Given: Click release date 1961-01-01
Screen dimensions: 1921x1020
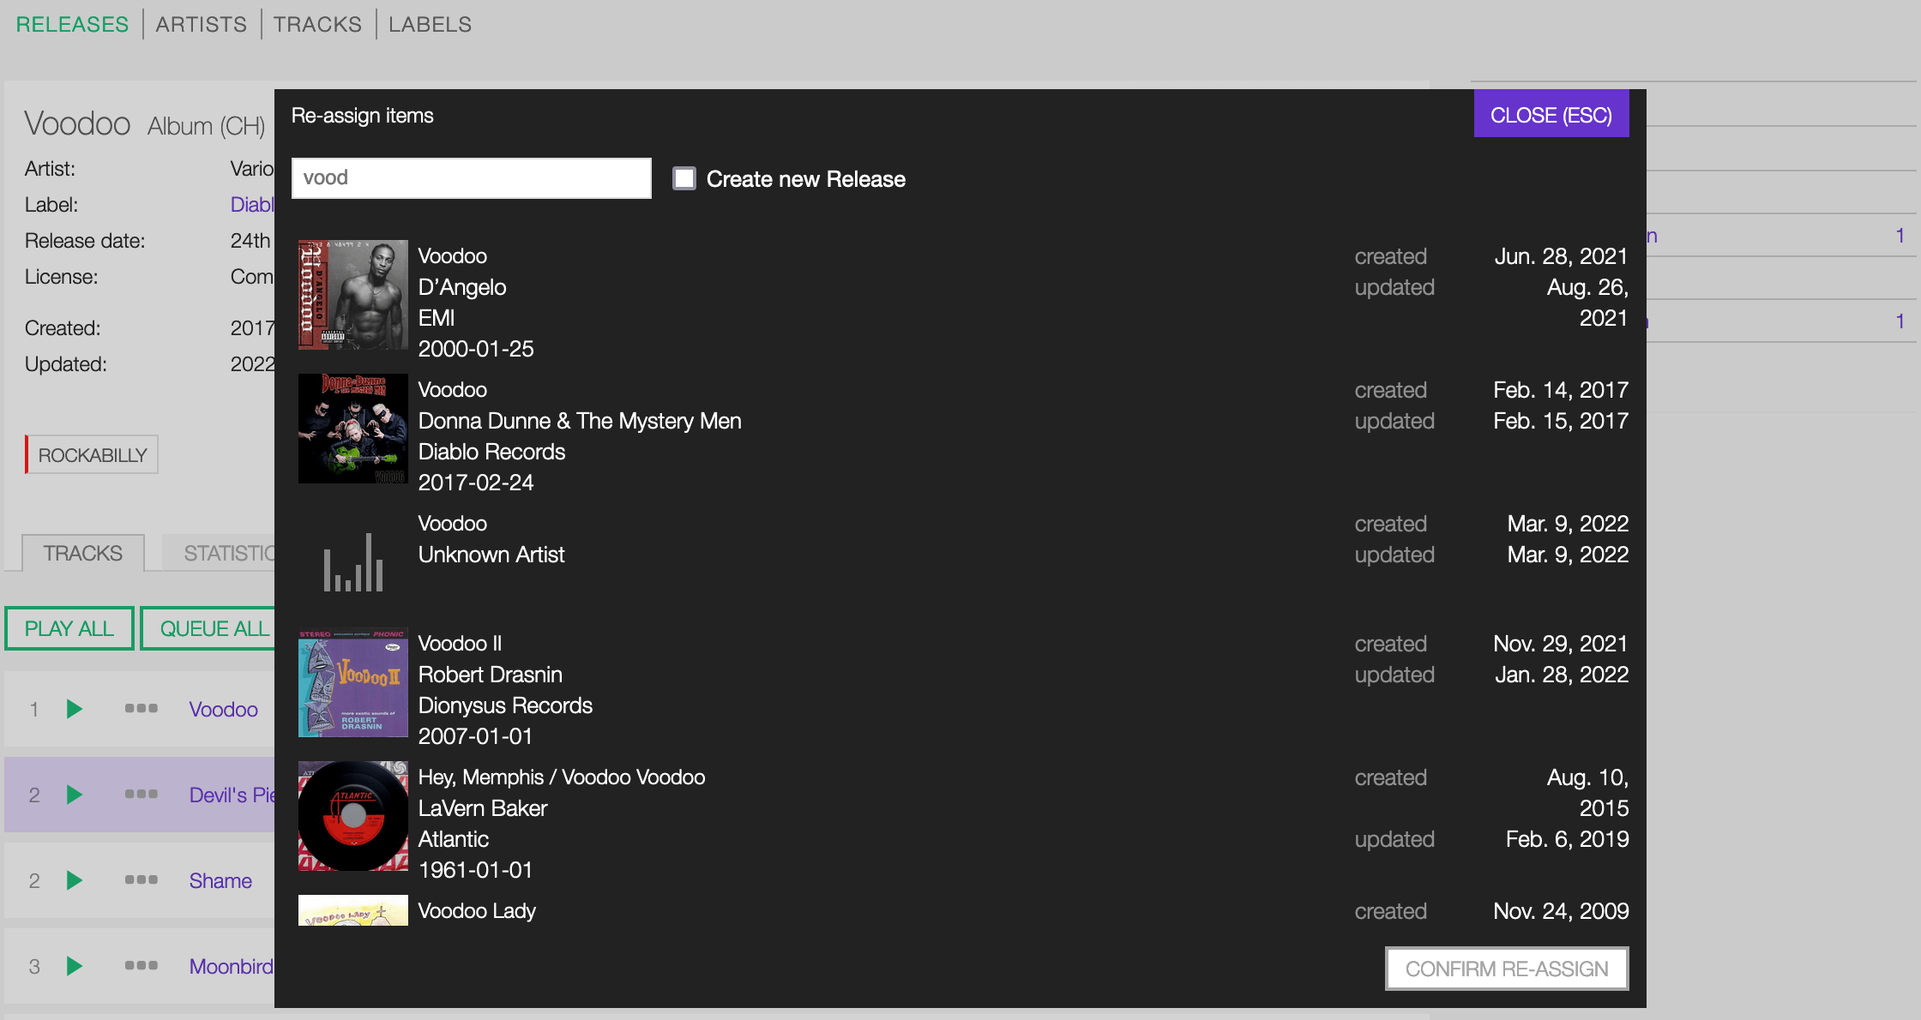Looking at the screenshot, I should [x=476, y=870].
